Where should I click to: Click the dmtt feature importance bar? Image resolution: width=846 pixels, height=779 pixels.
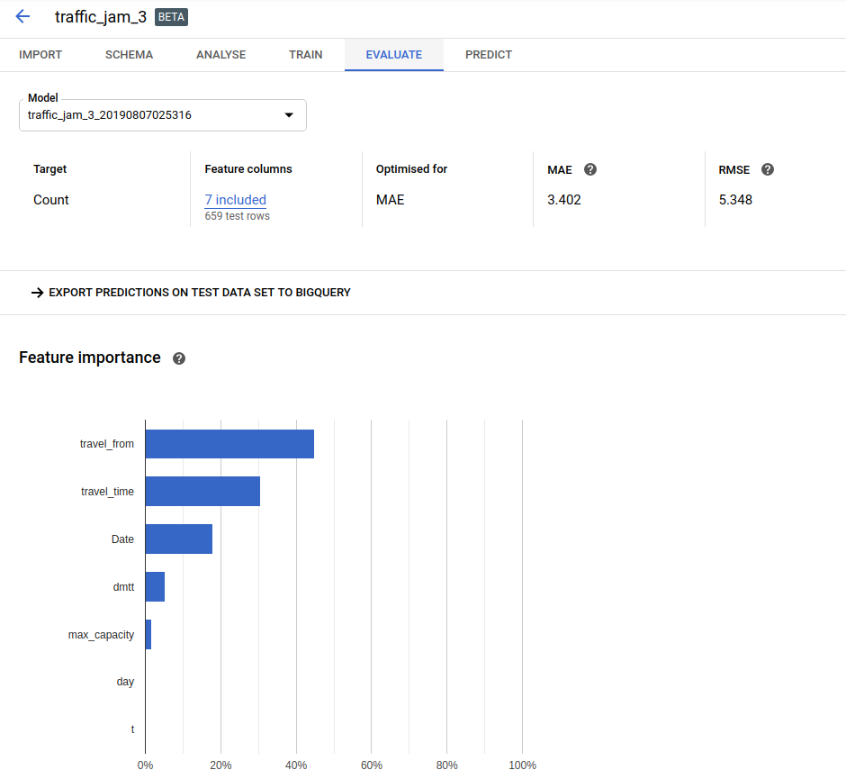[155, 587]
